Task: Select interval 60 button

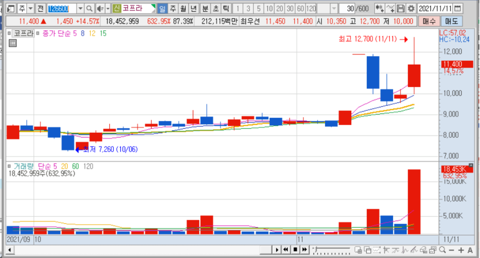Action: 300,8
